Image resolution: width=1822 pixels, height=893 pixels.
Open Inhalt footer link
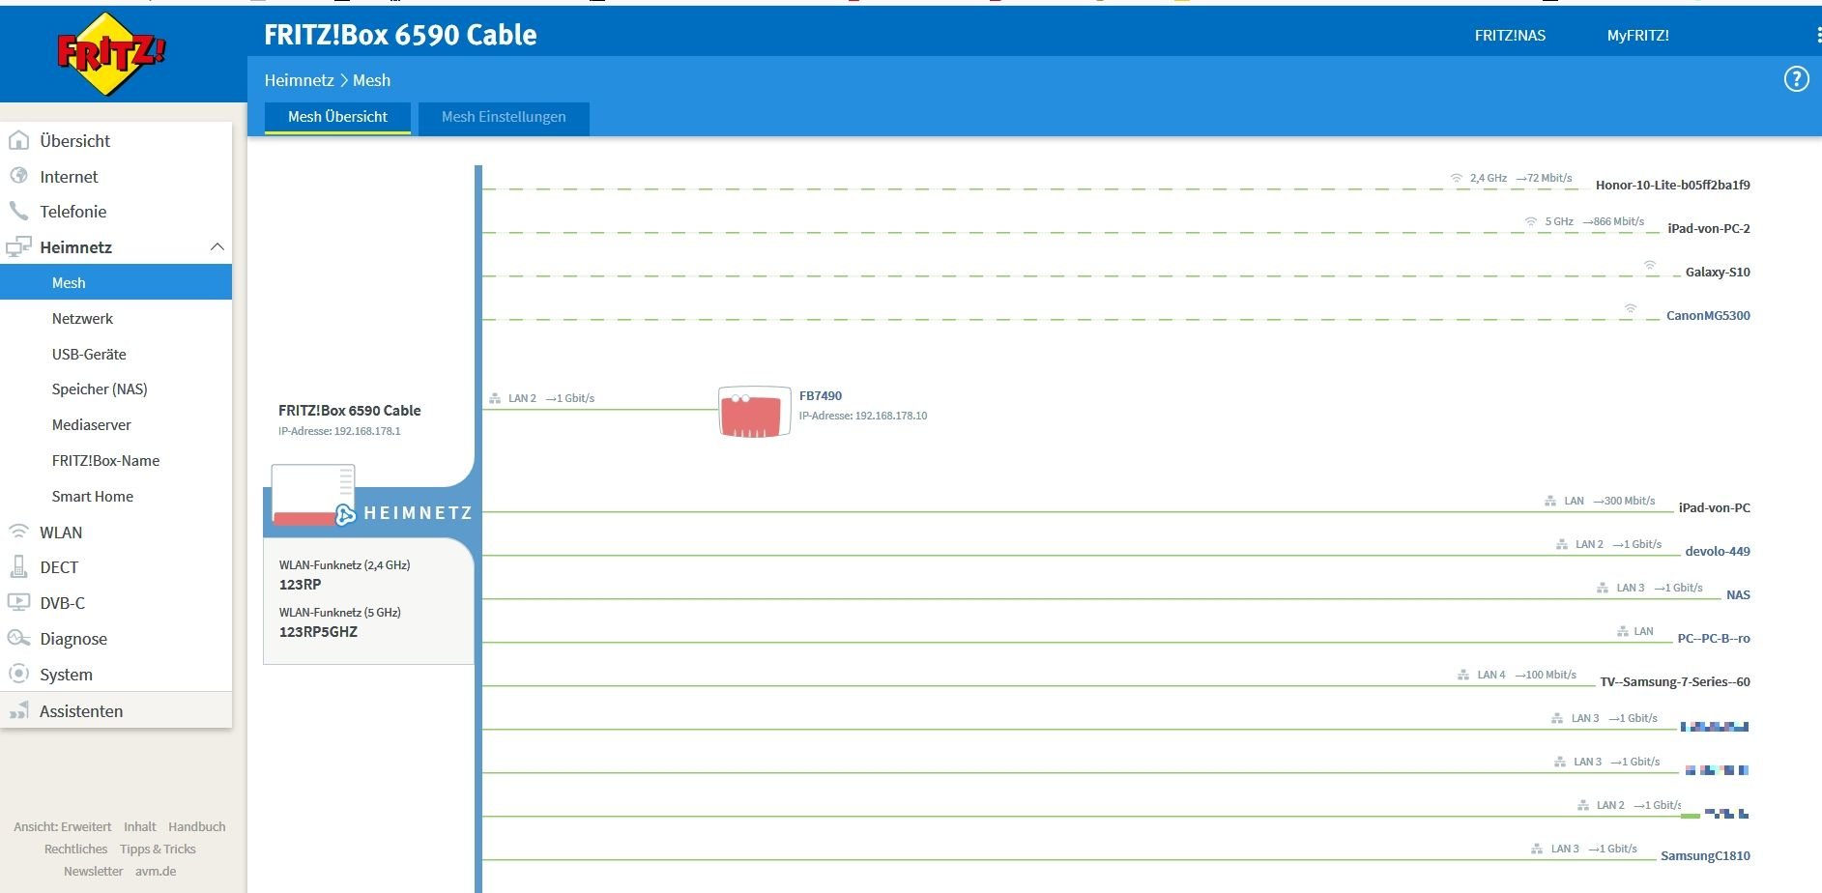coord(139,826)
